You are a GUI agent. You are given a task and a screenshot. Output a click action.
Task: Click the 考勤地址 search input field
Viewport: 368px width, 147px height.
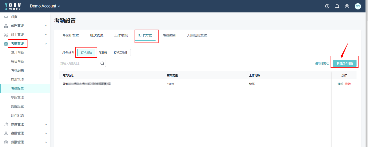coord(79,63)
